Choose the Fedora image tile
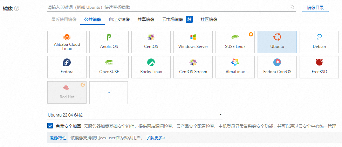342x147 pixels. point(67,67)
